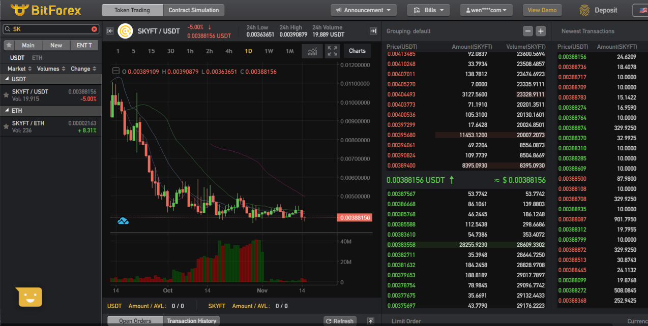The height and width of the screenshot is (326, 648).
Task: Click in the SK search input field
Action: tap(50, 29)
